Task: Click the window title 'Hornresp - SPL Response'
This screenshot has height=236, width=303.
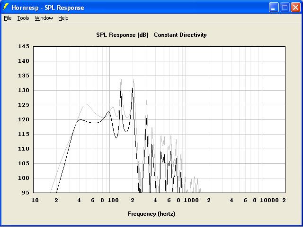Action: pos(48,8)
